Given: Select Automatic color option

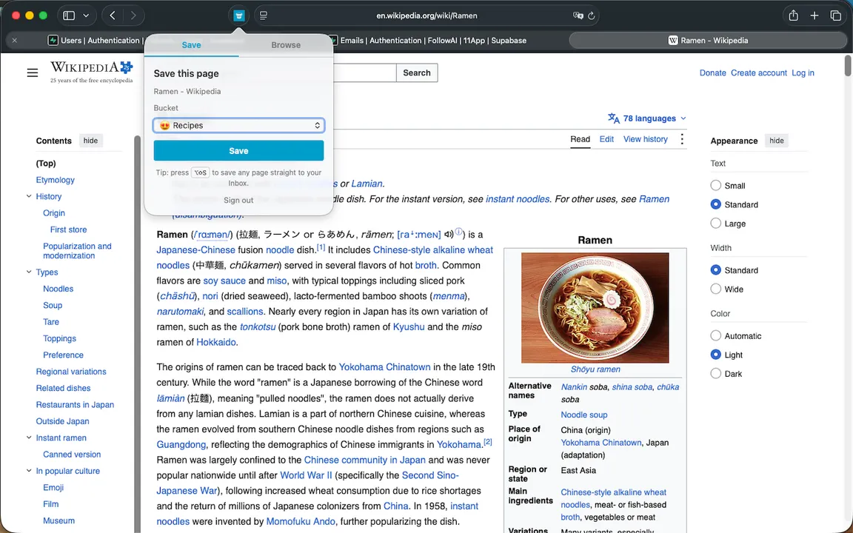Looking at the screenshot, I should pos(716,336).
